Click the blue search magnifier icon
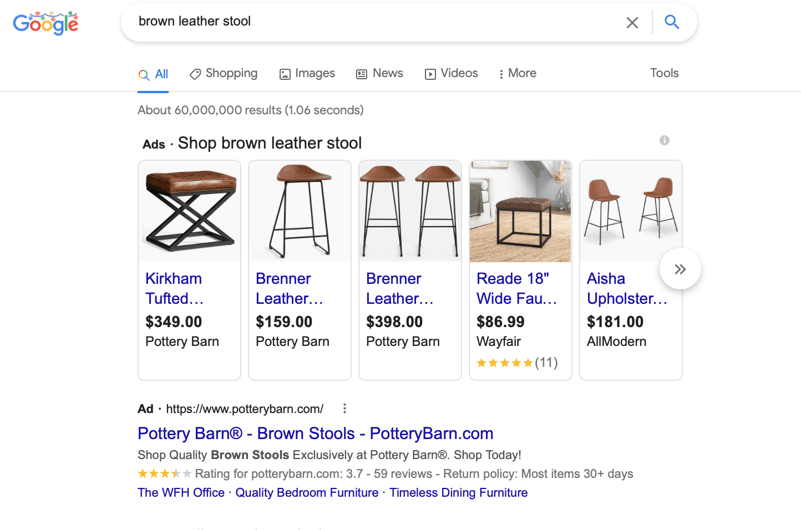This screenshot has width=801, height=530. coord(672,22)
